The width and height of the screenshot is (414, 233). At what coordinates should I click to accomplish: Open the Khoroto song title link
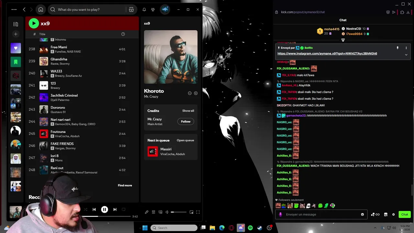(154, 91)
